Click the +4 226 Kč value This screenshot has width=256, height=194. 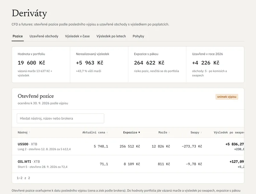tap(206, 63)
